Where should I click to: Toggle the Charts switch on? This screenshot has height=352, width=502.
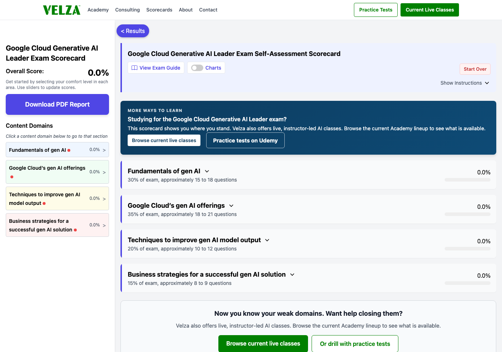197,68
